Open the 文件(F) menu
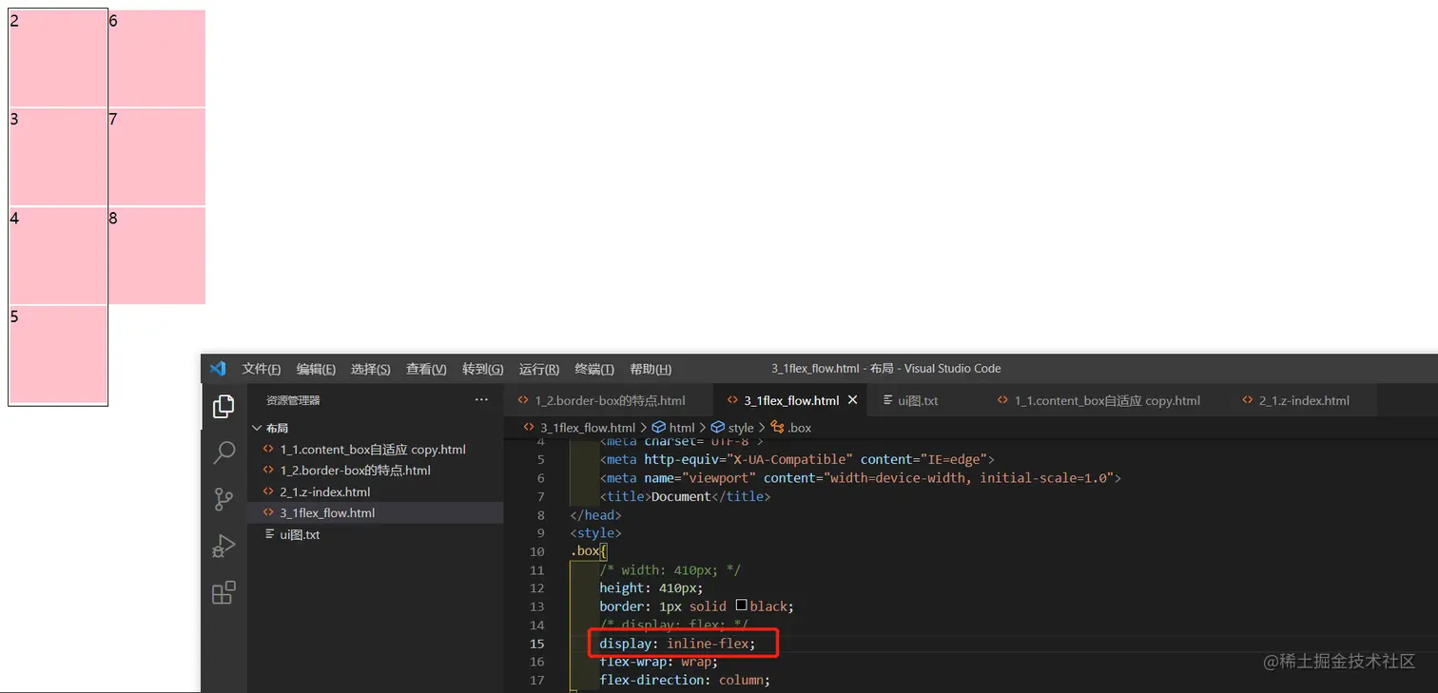This screenshot has width=1438, height=693. (x=262, y=369)
